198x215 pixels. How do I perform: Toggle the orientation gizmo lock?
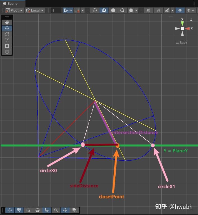click(x=191, y=20)
